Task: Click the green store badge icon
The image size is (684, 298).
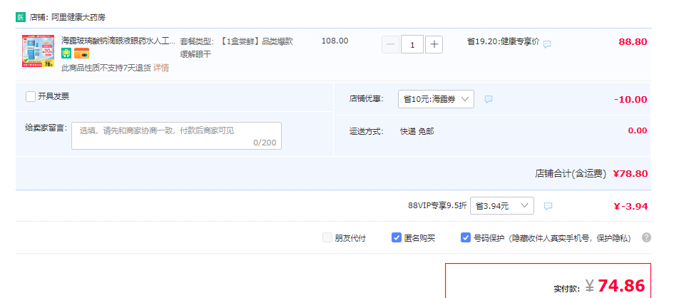Action: click(x=21, y=17)
